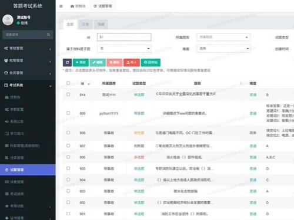Click the 题目 column header
The height and width of the screenshot is (220, 294).
point(197,83)
